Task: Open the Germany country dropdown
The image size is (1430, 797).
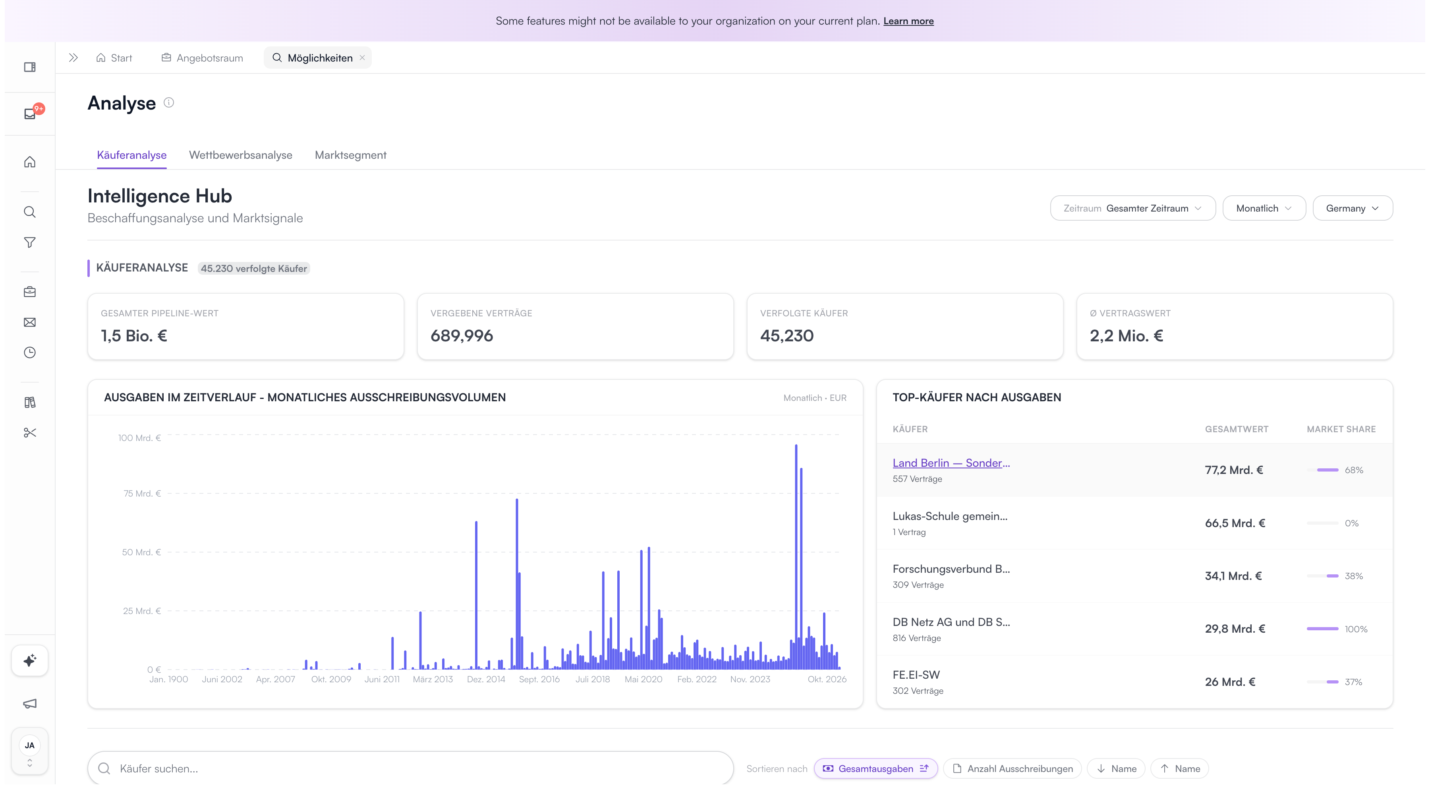Action: click(x=1352, y=208)
